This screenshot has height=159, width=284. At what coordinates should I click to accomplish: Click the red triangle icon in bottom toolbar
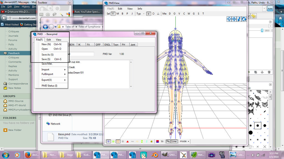[127, 141]
